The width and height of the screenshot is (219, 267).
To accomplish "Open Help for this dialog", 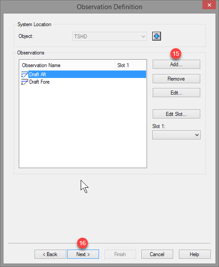I will [x=195, y=254].
